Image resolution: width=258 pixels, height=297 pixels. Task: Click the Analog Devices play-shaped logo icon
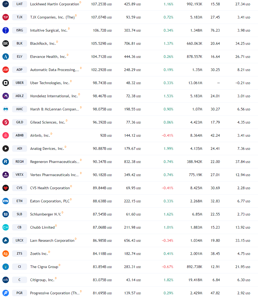pyautogui.click(x=6, y=148)
